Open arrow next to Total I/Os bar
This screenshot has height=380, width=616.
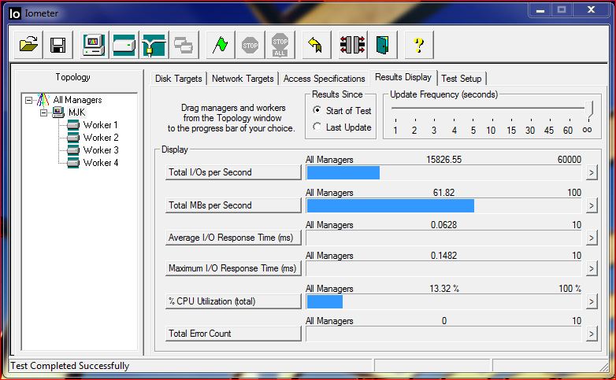pyautogui.click(x=592, y=172)
